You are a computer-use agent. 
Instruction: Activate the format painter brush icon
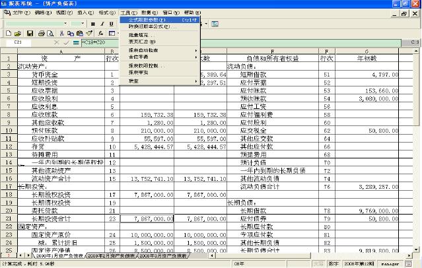click(x=89, y=33)
